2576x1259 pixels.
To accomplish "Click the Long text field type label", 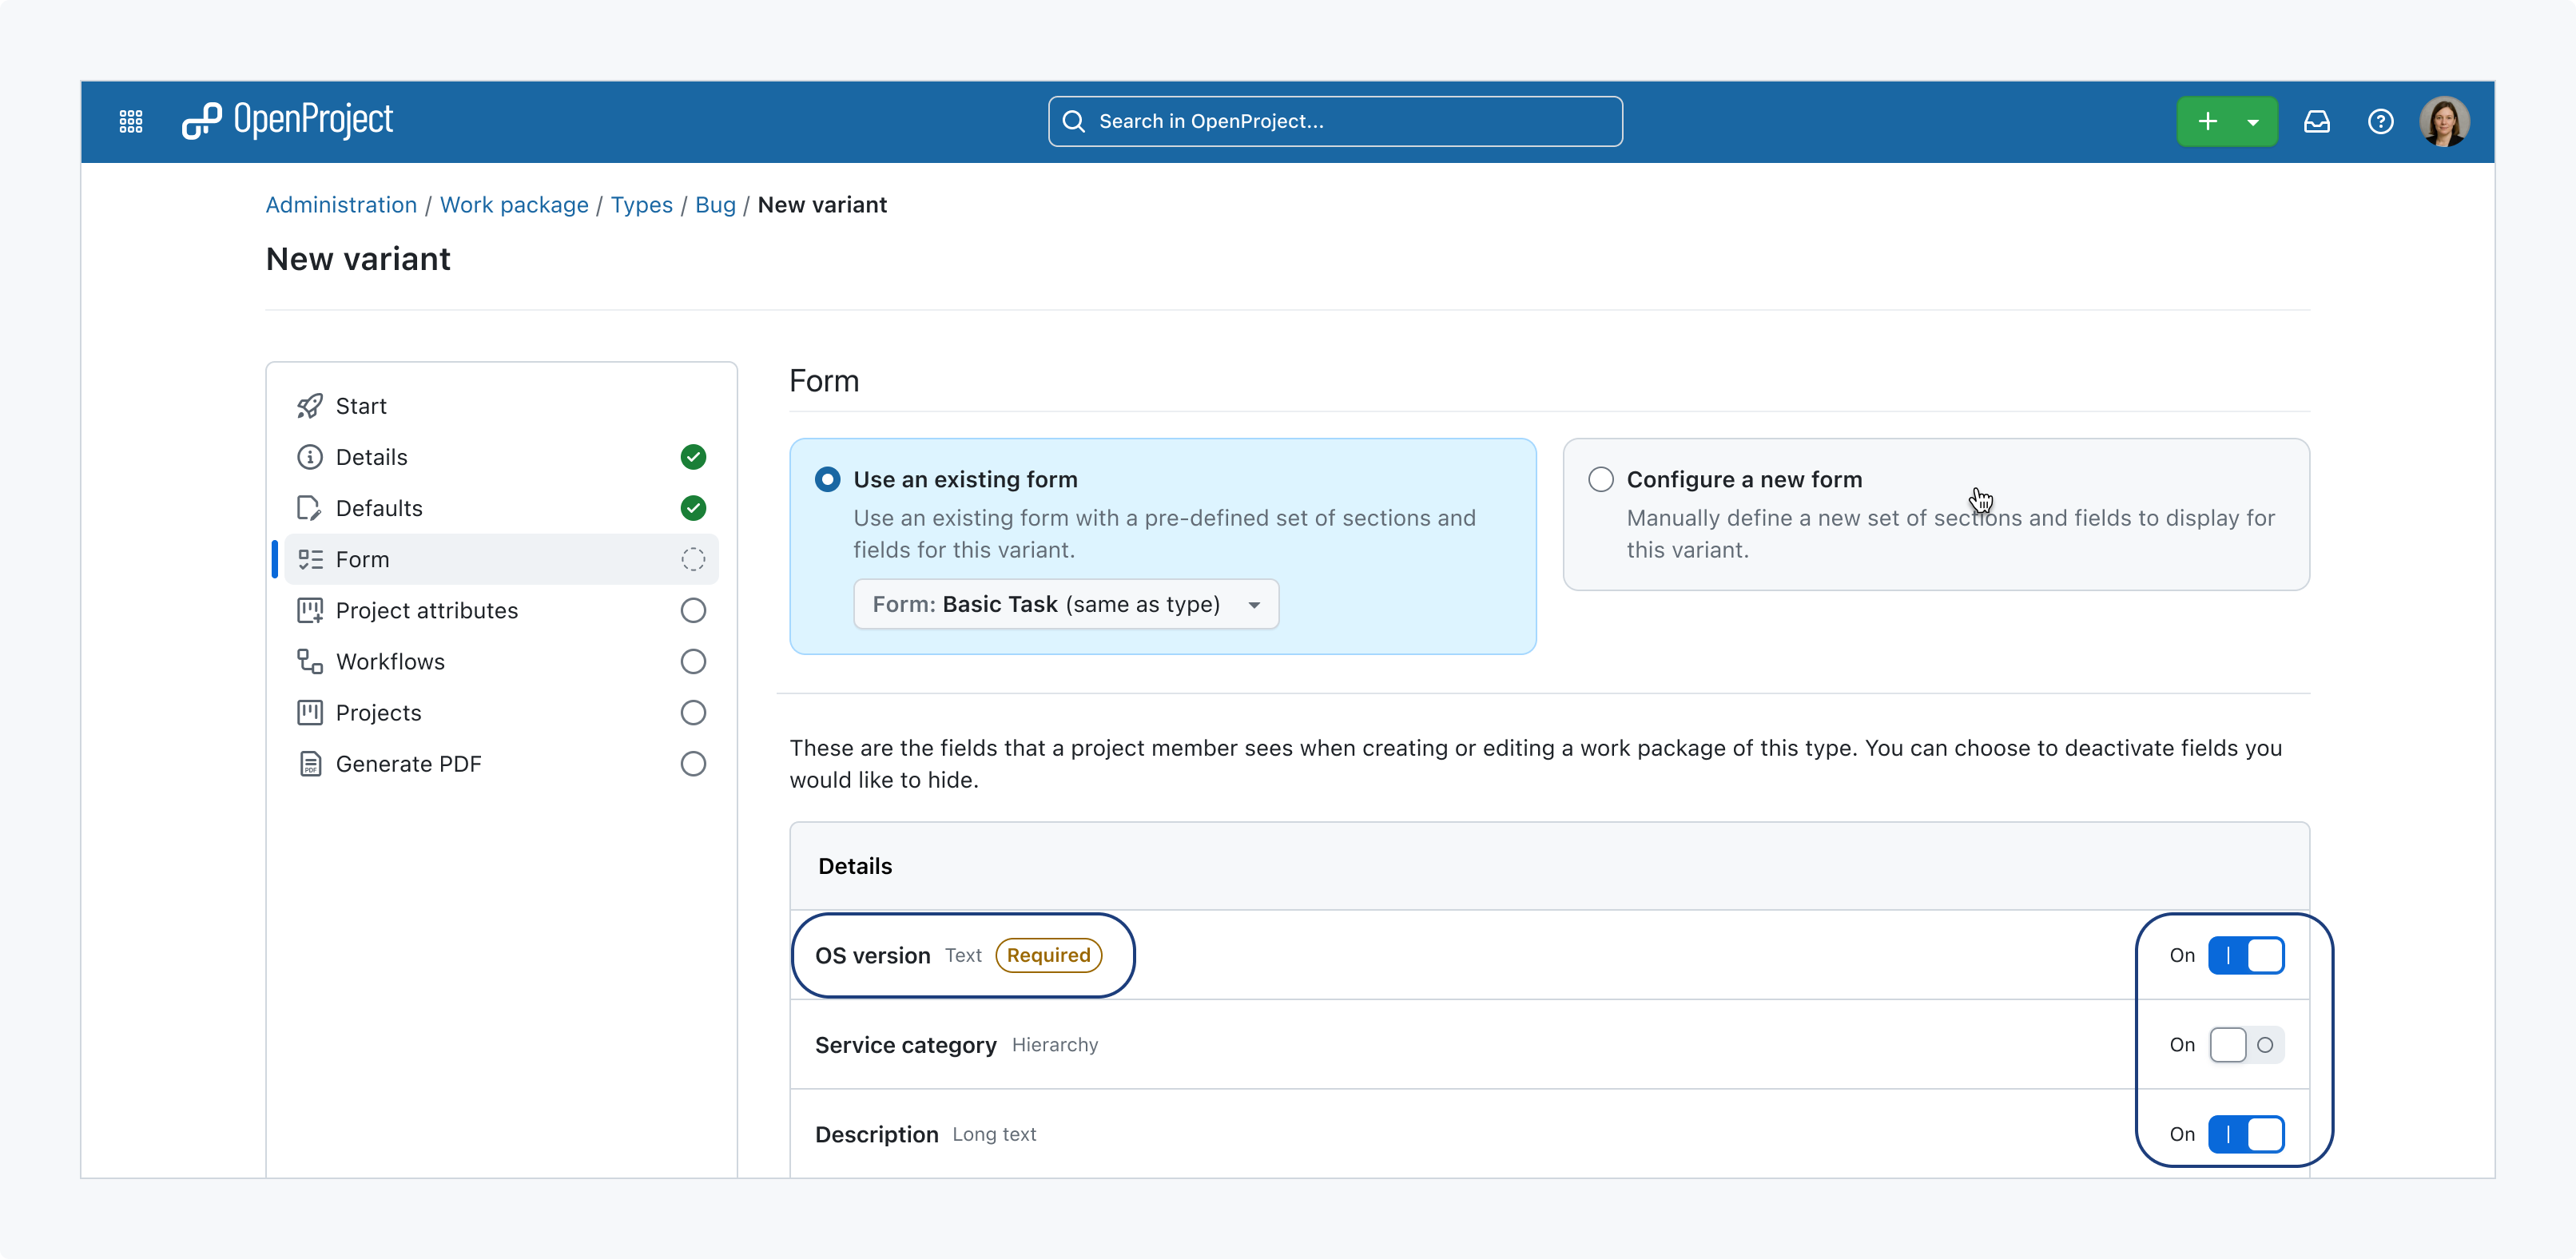I will click(994, 1134).
